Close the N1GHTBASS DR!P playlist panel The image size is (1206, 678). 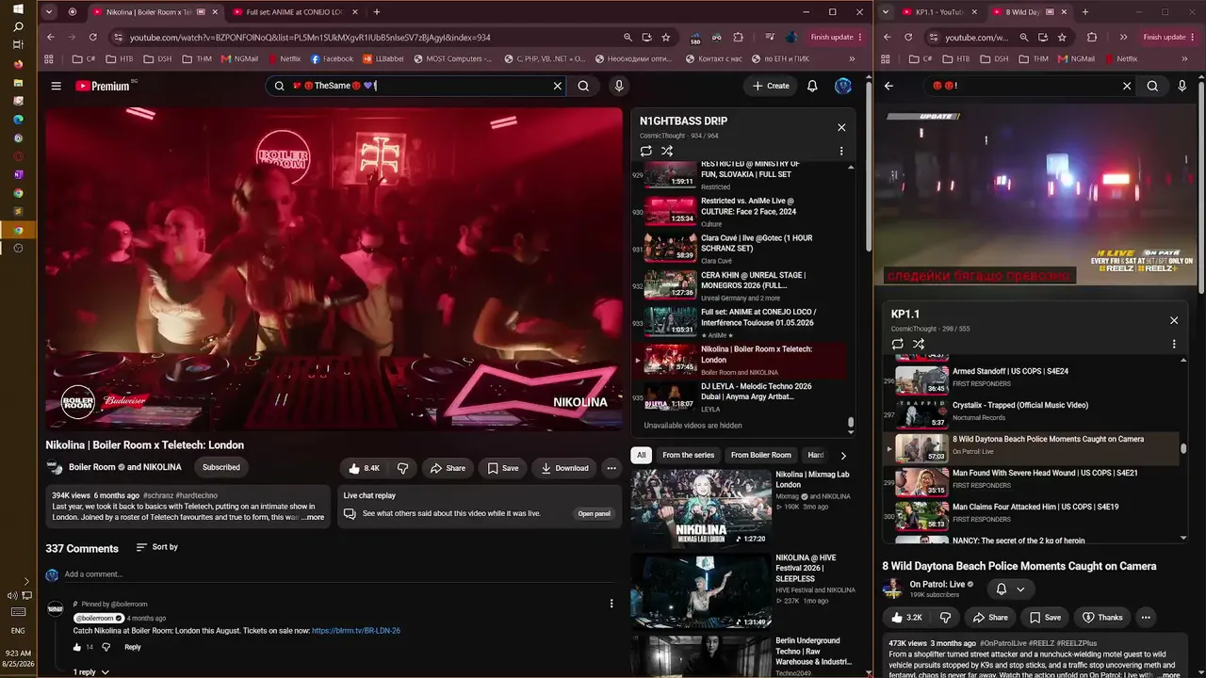[x=841, y=127]
